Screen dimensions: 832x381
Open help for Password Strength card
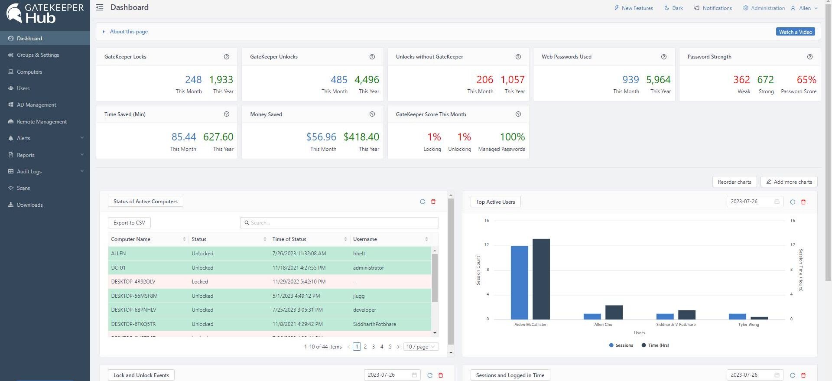[810, 57]
